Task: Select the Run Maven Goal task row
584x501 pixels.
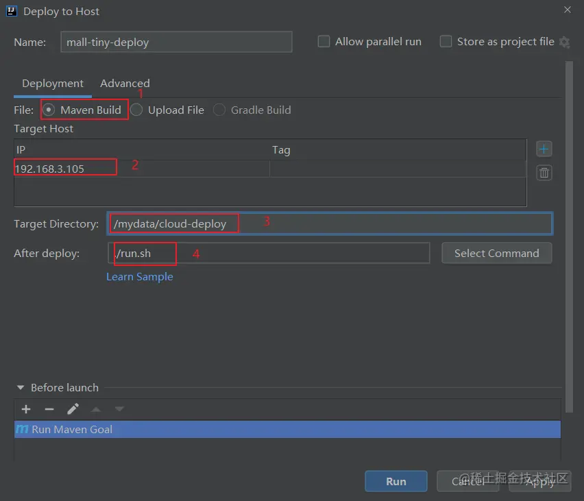Action: 287,429
